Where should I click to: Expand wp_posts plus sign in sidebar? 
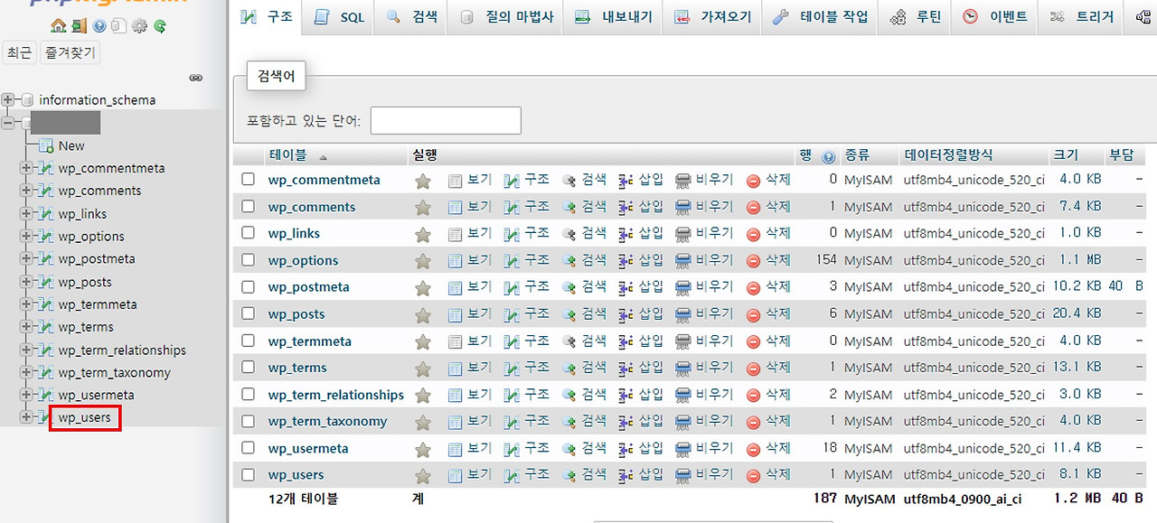(x=26, y=282)
